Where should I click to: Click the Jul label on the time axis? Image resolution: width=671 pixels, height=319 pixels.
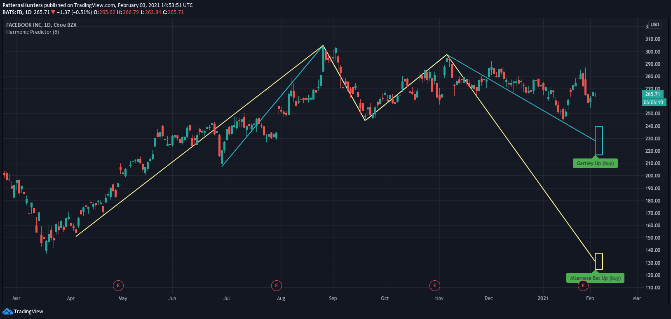(227, 298)
